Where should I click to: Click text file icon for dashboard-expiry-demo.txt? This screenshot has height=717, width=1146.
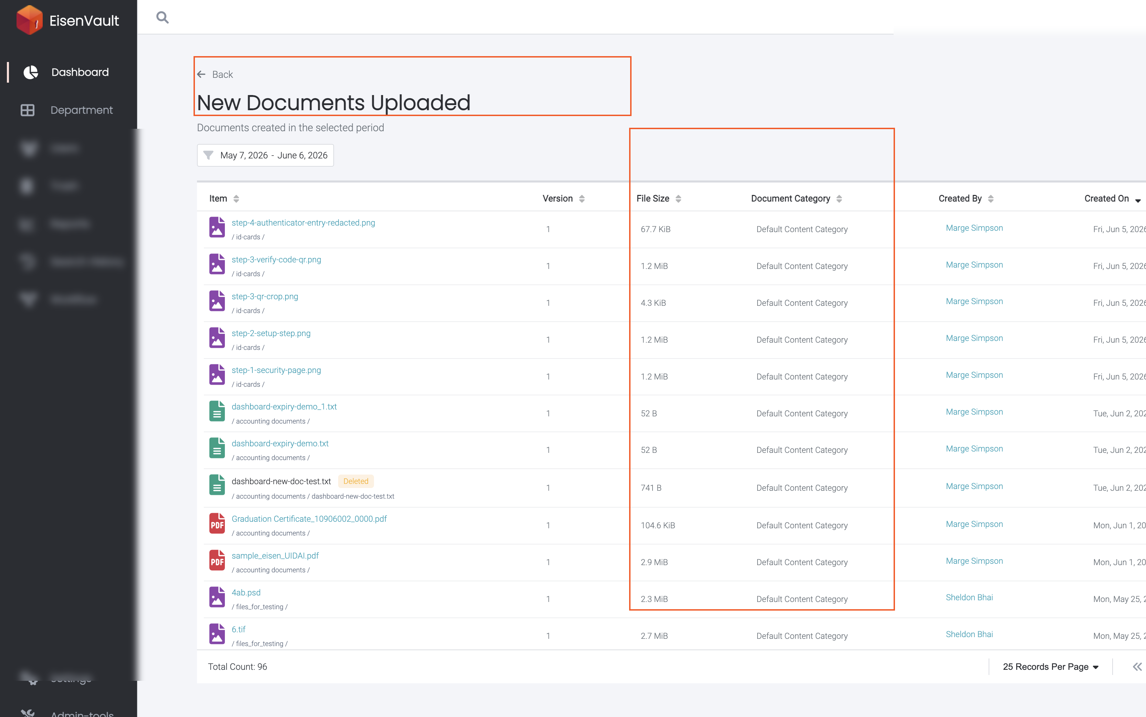217,448
